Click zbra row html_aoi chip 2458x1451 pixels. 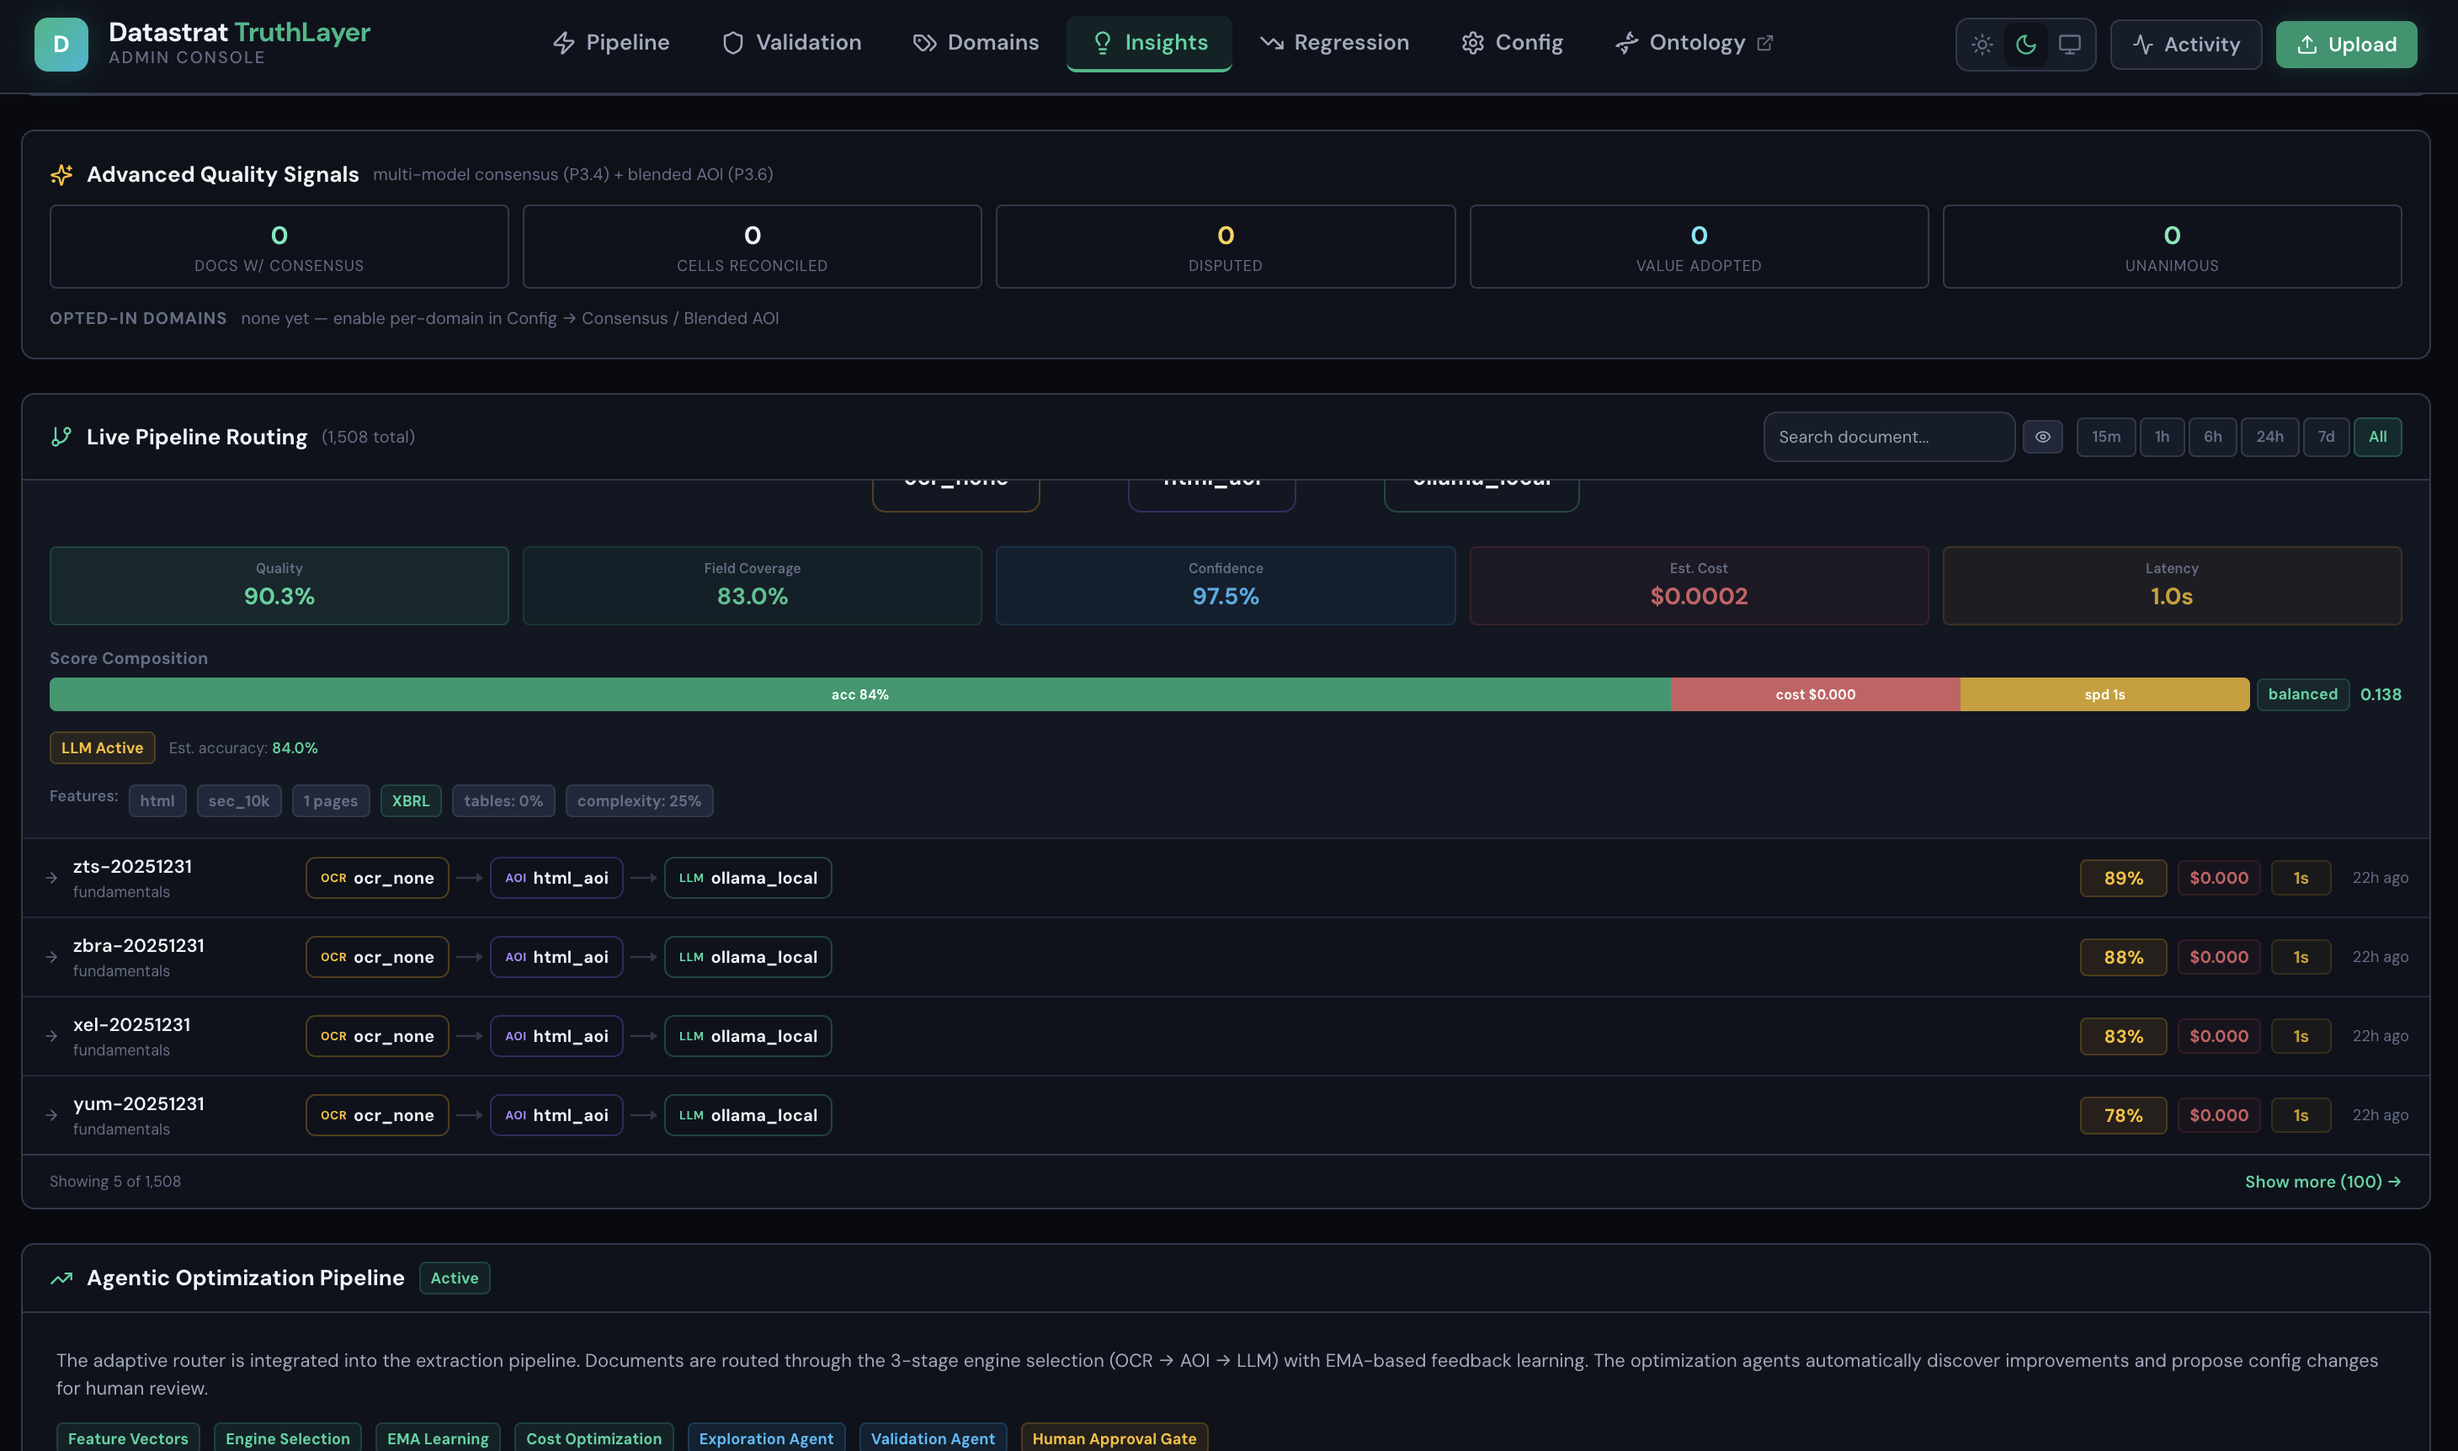(556, 957)
